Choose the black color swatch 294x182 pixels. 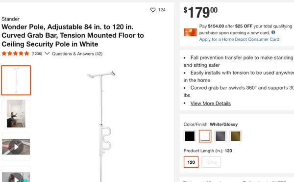coord(190,136)
